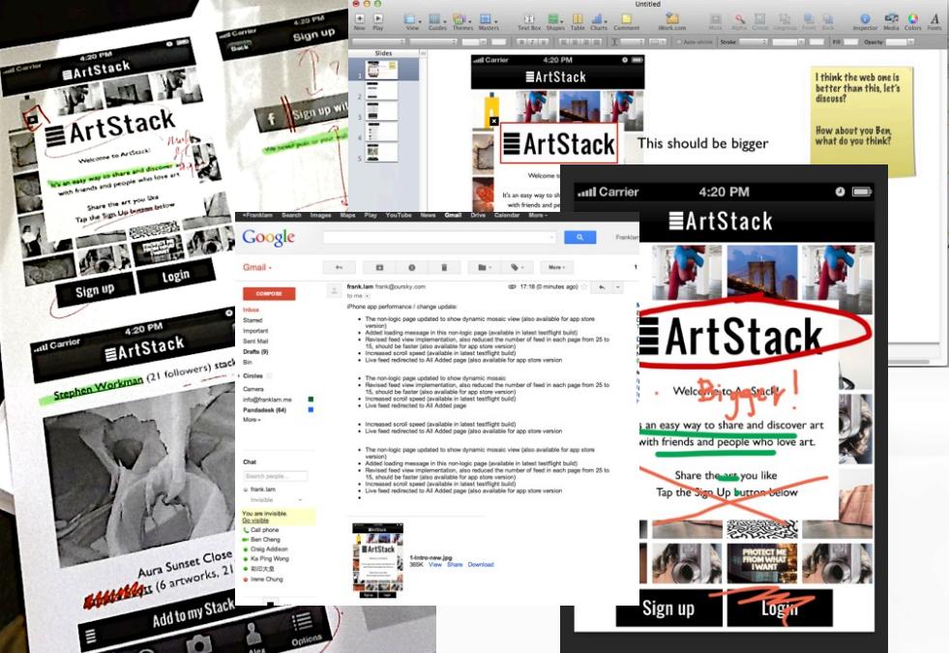Open Drive in the Google top bar

coord(478,216)
